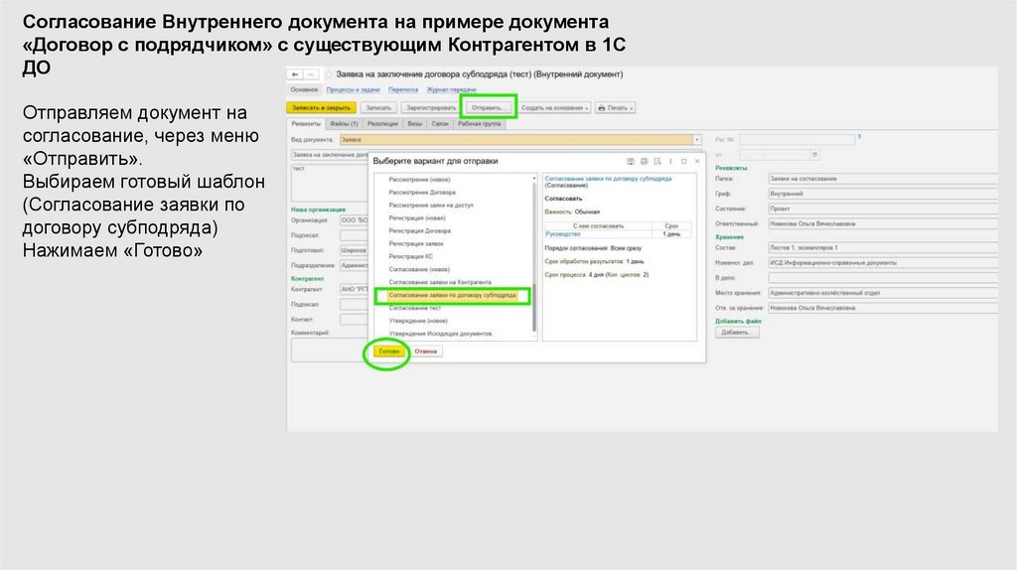Select the Рабочая группа tab
The width and height of the screenshot is (1017, 570).
tap(480, 124)
